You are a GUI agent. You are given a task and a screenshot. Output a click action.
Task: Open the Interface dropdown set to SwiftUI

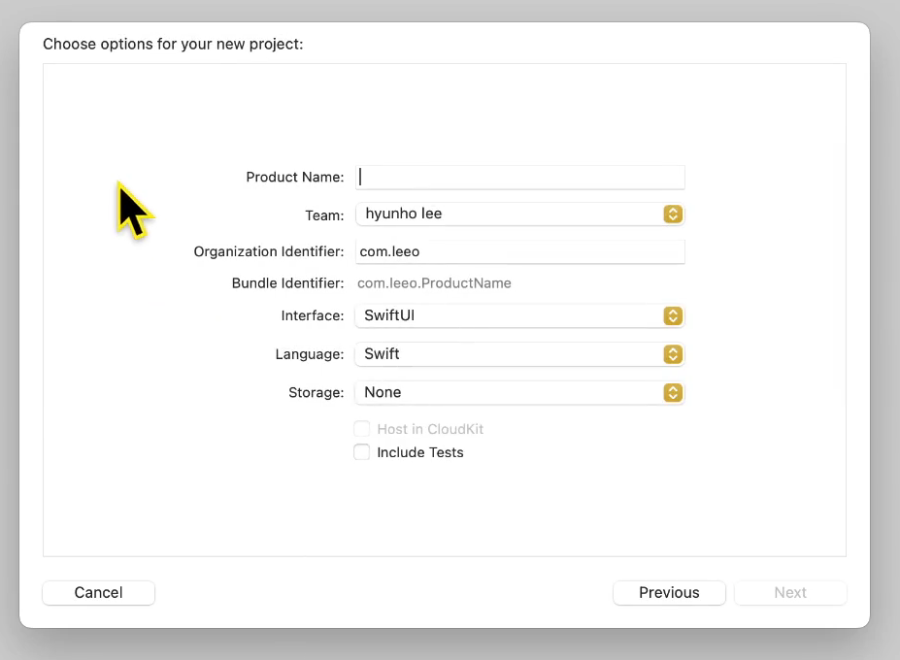(x=519, y=315)
